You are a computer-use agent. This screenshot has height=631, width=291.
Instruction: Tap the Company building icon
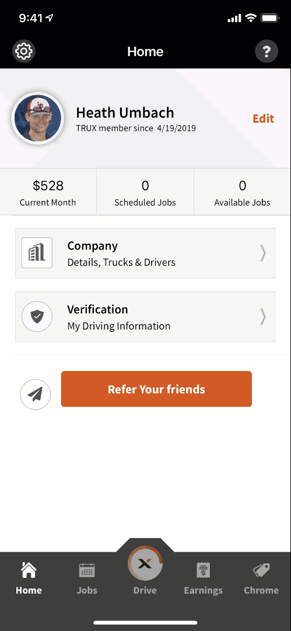(37, 253)
